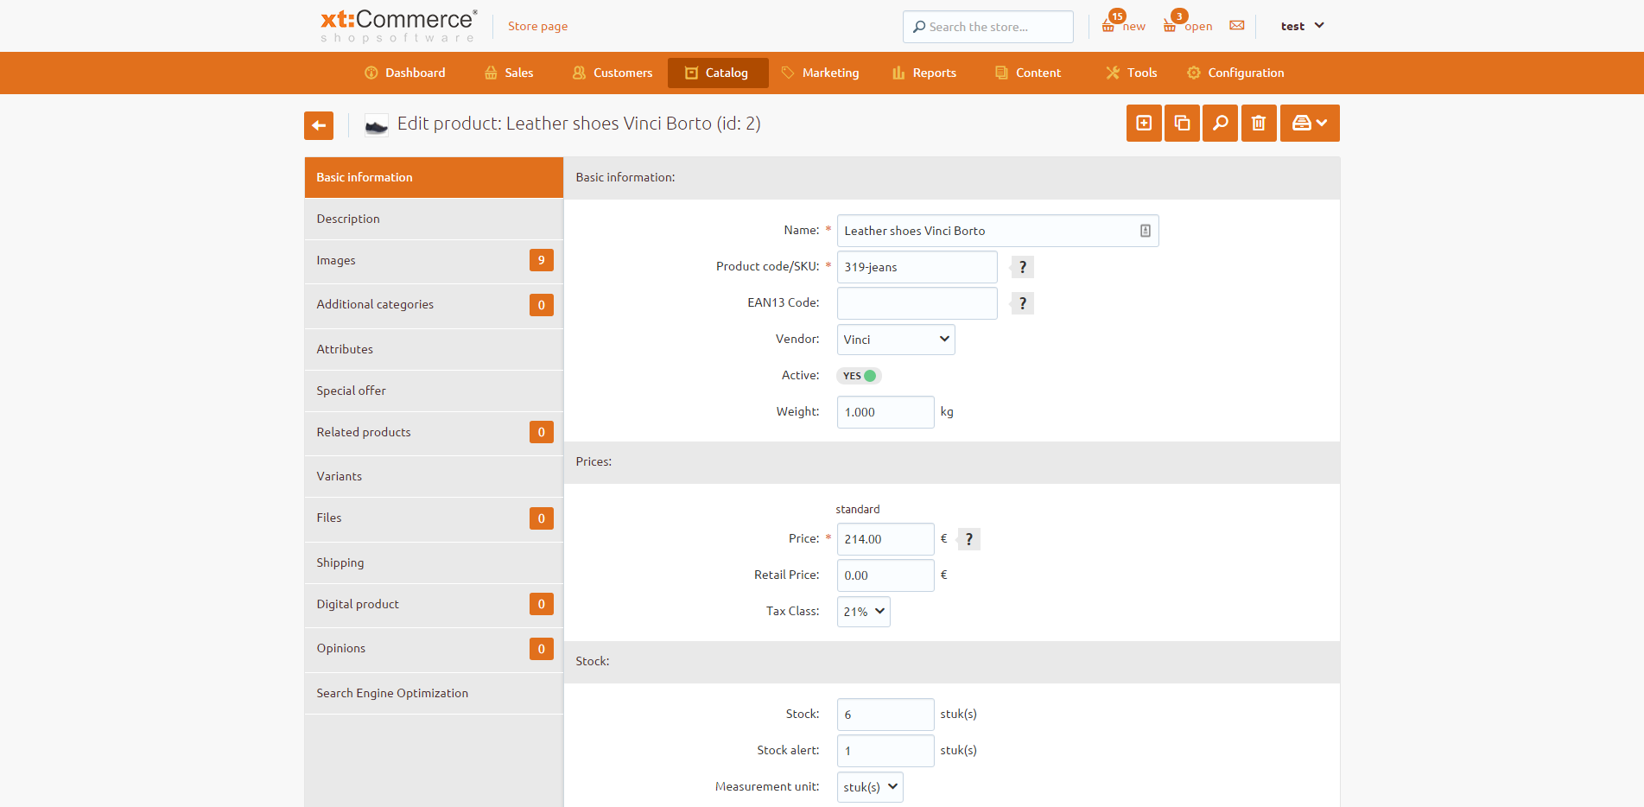
Task: Open the test account dropdown
Action: (x=1301, y=26)
